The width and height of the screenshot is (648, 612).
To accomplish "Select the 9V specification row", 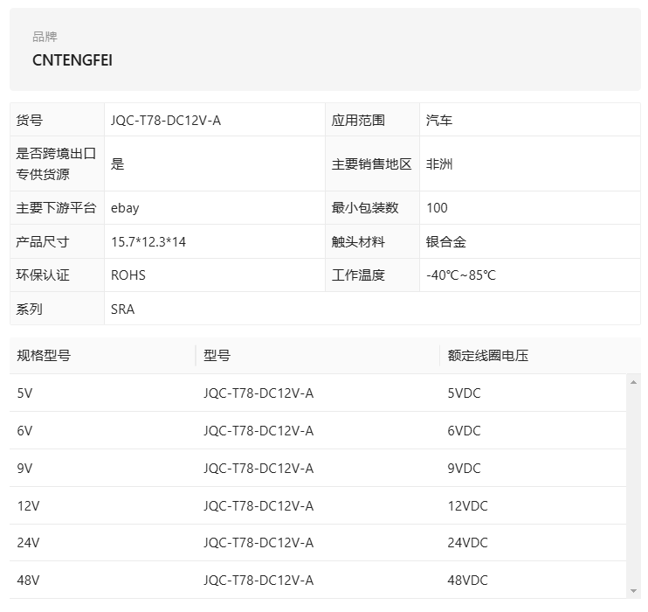I will pos(318,469).
